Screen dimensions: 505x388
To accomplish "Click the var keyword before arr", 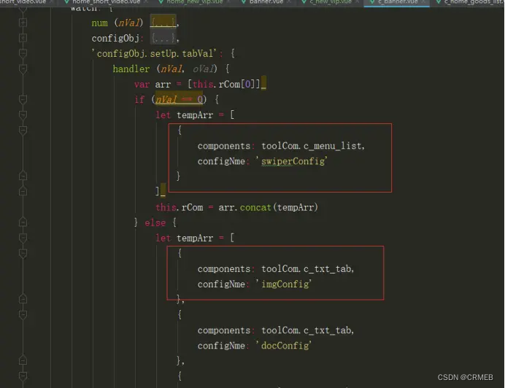I will coord(142,85).
